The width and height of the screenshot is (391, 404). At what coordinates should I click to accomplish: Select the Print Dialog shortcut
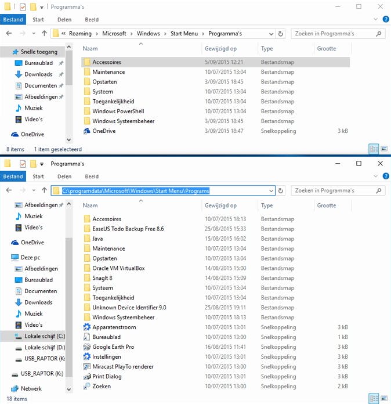tap(216, 377)
